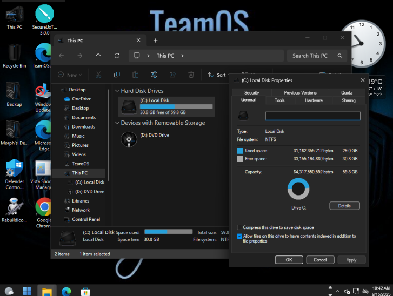The image size is (393, 296).
Task: Close the Local Disk Properties dialog
Action: pos(362,80)
